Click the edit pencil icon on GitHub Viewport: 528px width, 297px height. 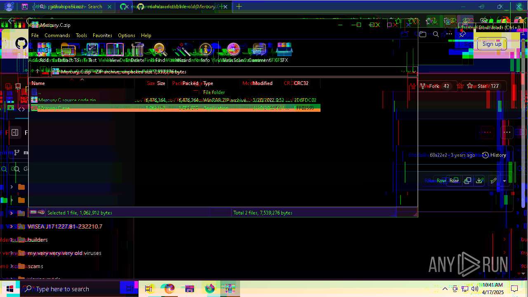[493, 181]
